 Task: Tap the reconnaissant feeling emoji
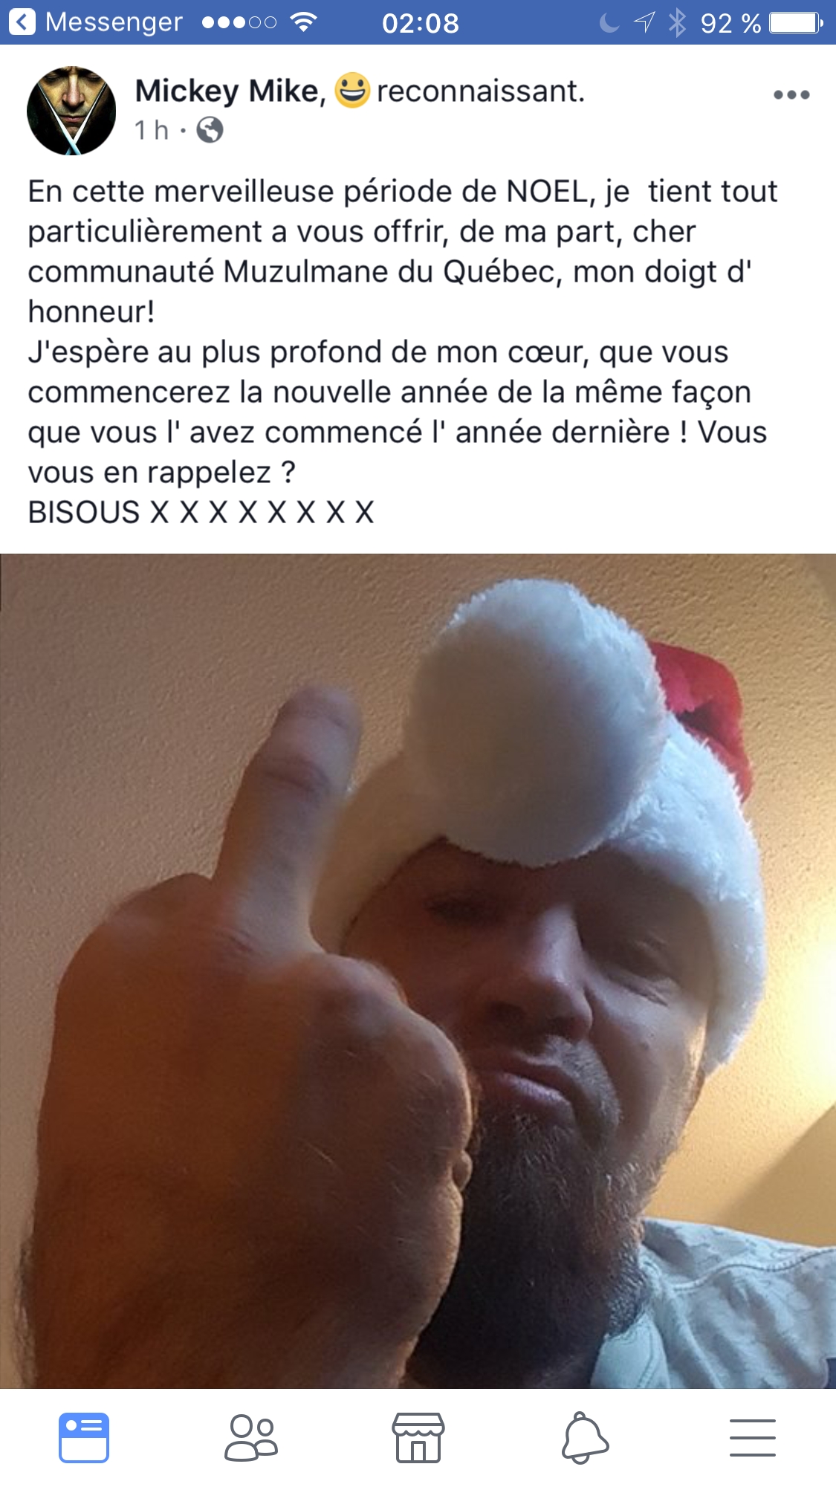(x=351, y=90)
